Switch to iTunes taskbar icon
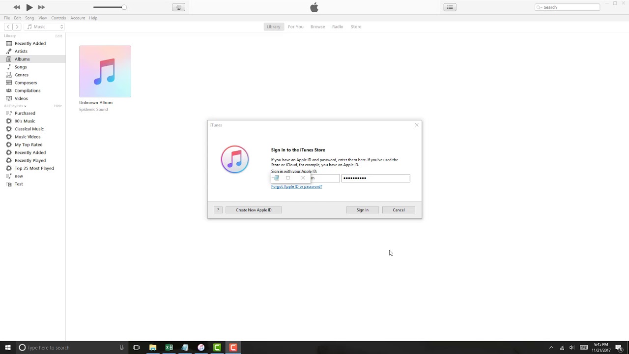This screenshot has height=354, width=629. point(201,348)
